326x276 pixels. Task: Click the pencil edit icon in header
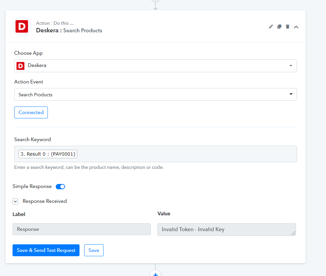coord(271,27)
